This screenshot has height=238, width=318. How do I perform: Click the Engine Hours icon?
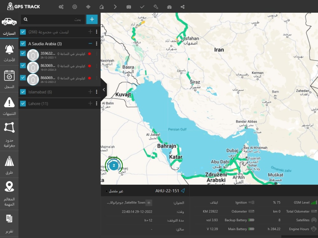(314, 229)
